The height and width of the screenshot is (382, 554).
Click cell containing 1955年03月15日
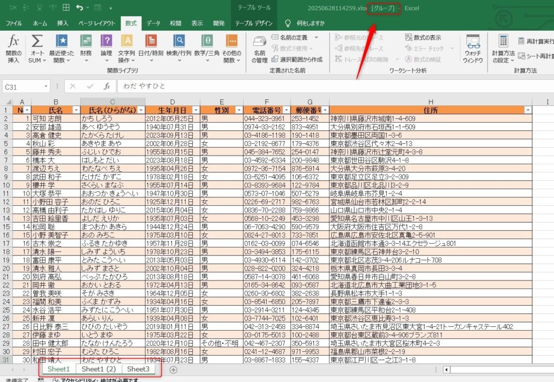173,152
